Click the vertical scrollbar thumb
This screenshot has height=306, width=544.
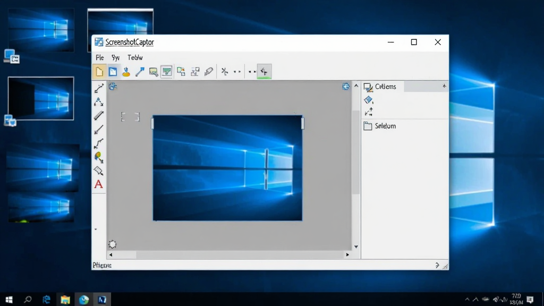pos(356,152)
